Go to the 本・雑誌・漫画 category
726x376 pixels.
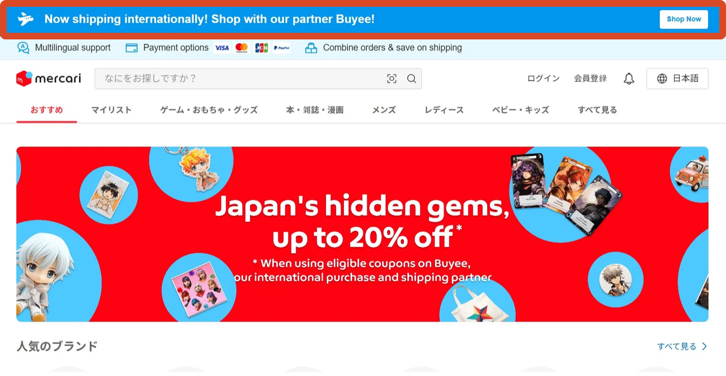tap(315, 110)
